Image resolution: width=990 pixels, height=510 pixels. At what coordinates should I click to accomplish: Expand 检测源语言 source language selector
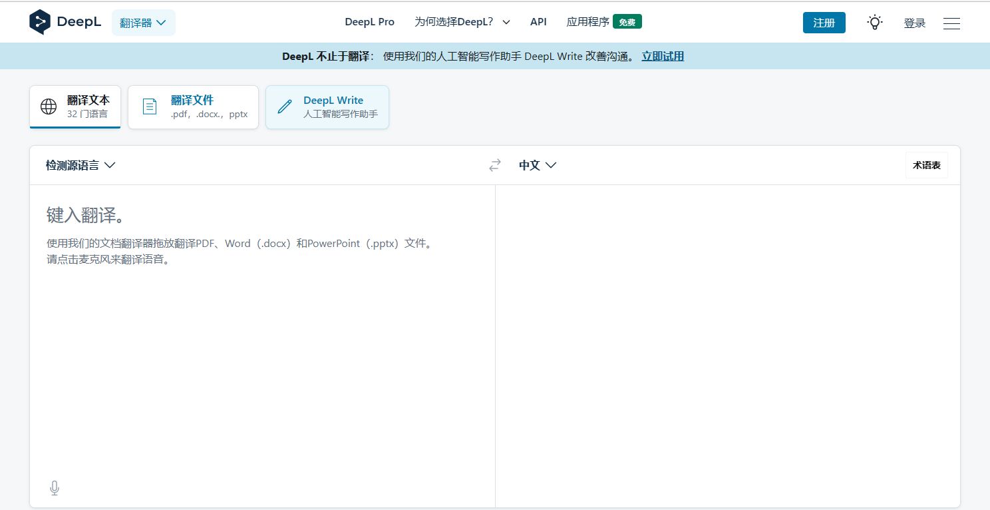(x=81, y=165)
